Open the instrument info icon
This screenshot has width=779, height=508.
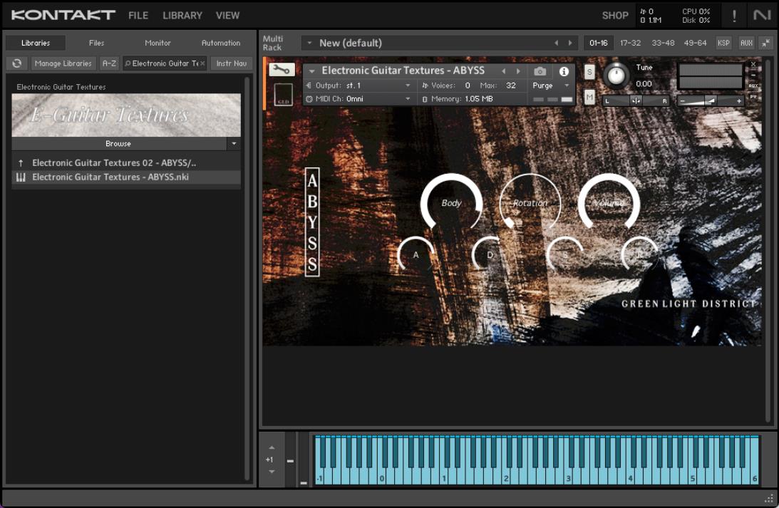tap(564, 71)
